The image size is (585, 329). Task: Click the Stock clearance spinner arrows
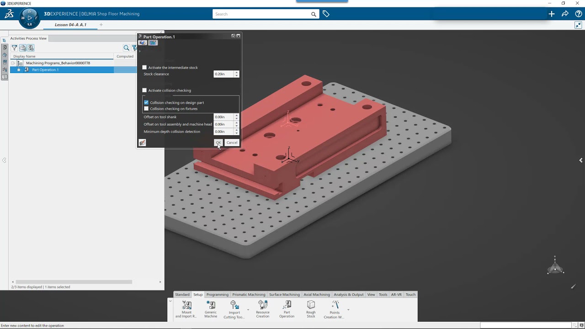point(236,74)
